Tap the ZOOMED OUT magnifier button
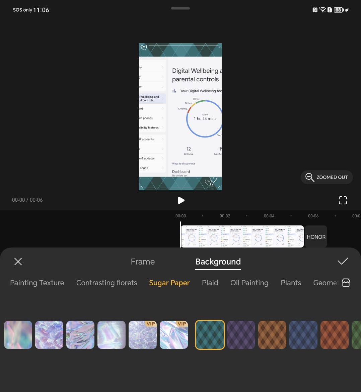The image size is (361, 392). pyautogui.click(x=327, y=177)
